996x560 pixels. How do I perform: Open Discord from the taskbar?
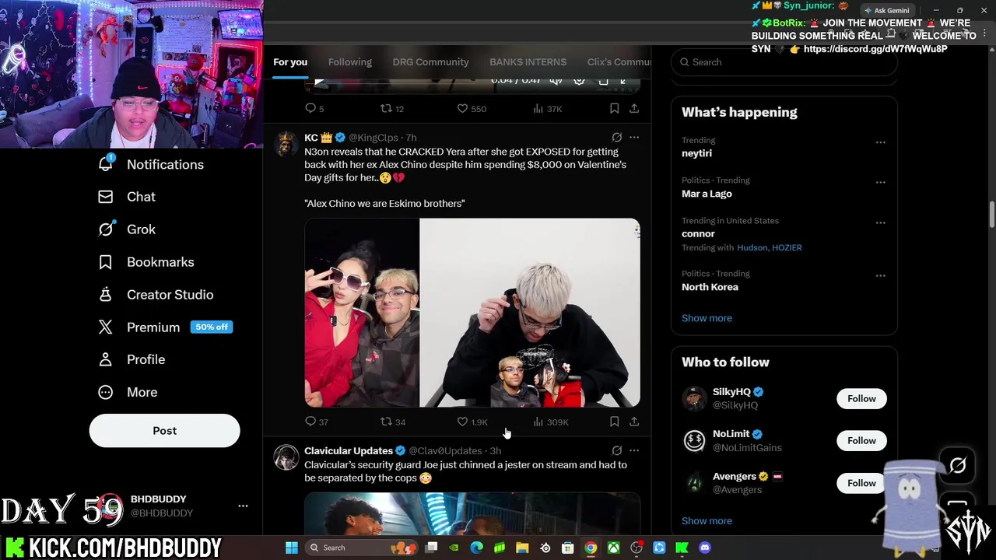705,548
